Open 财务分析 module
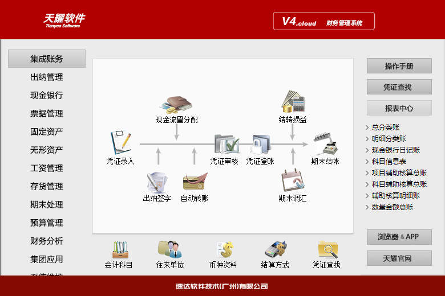445x296 pixels. [47, 241]
